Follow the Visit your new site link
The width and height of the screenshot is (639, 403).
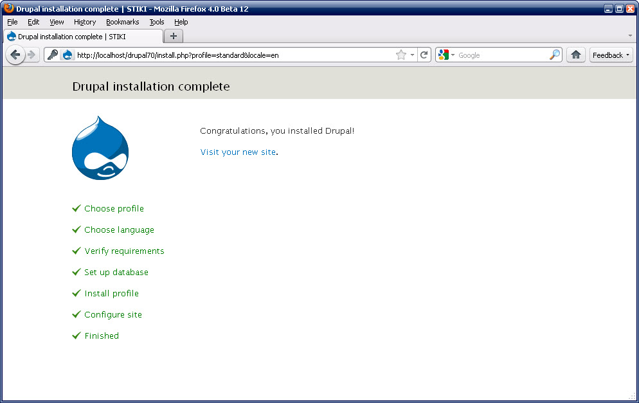click(x=238, y=152)
